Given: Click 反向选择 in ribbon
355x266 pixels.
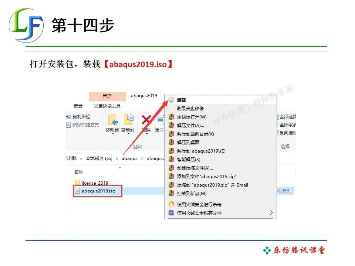Looking at the screenshot, I should click(x=286, y=133).
